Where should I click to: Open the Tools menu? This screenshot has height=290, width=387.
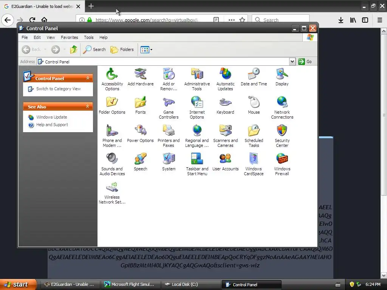[88, 37]
